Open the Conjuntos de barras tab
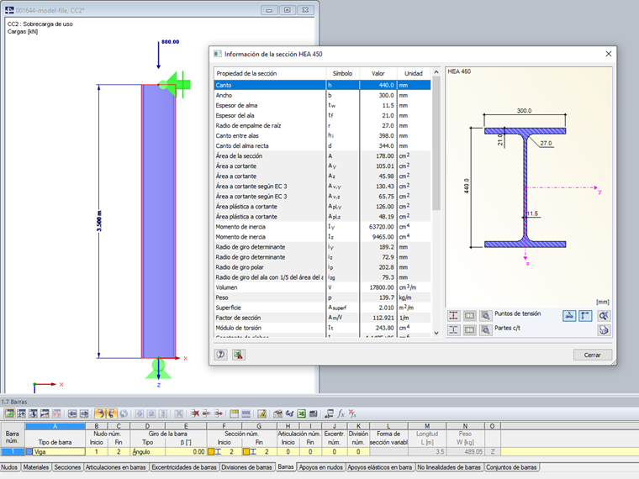This screenshot has height=479, width=639. [x=511, y=467]
